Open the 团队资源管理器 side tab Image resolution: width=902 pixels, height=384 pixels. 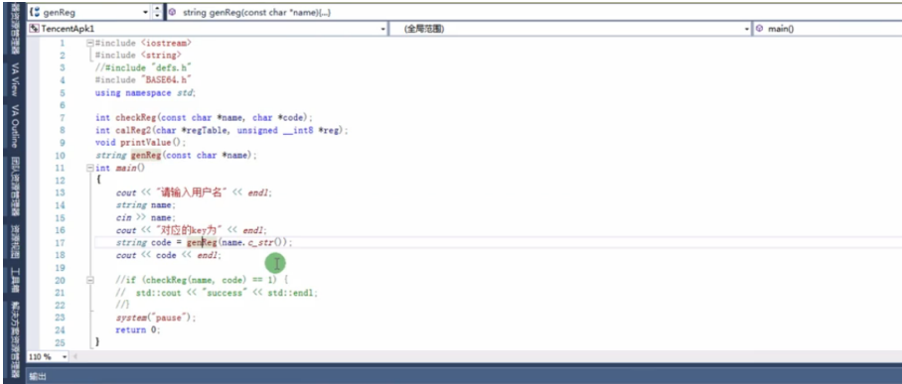pyautogui.click(x=16, y=186)
